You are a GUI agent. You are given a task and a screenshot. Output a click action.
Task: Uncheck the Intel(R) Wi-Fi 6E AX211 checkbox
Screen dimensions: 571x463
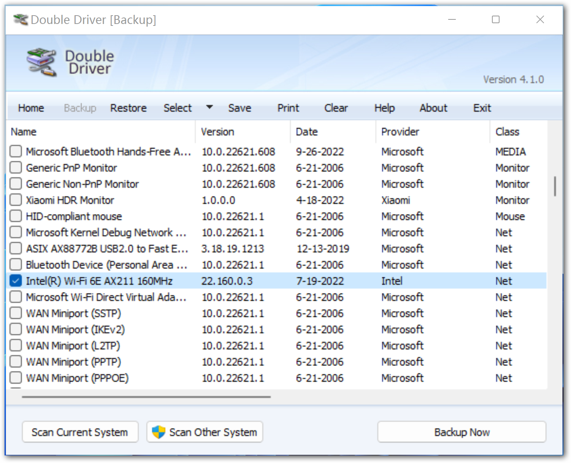coord(16,281)
